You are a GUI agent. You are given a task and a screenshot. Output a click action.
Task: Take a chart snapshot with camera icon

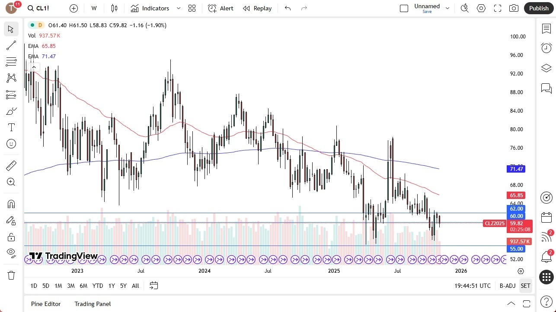pos(514,8)
